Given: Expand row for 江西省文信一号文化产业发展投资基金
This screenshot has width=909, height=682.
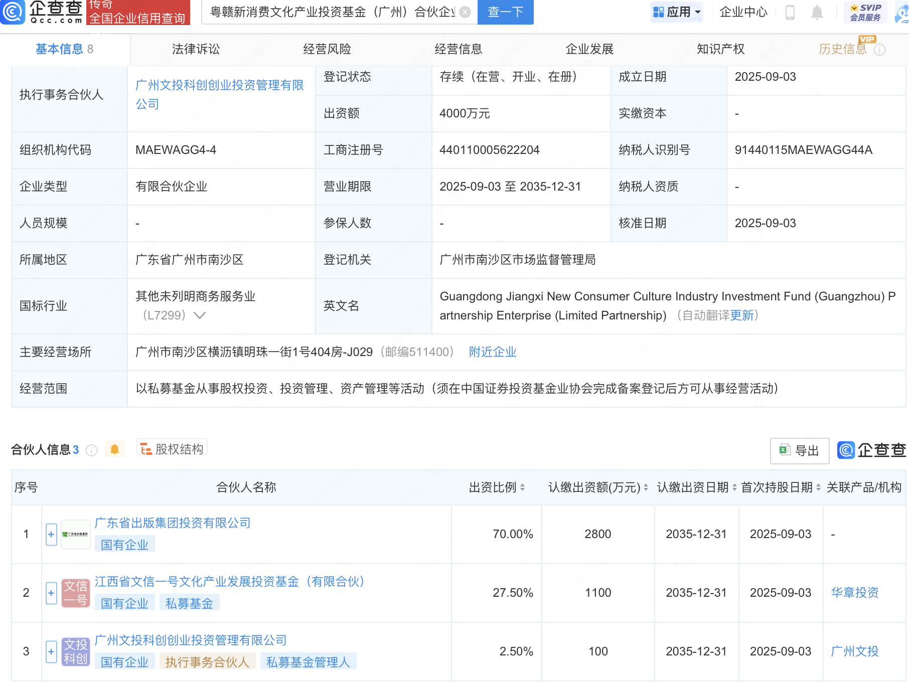Looking at the screenshot, I should [51, 593].
